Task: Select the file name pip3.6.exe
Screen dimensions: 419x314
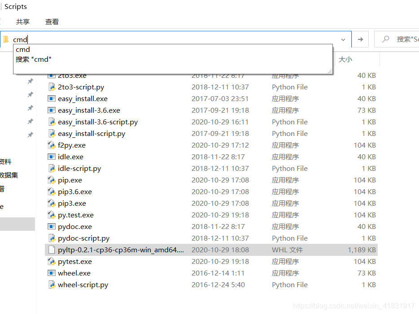Action: click(x=75, y=192)
